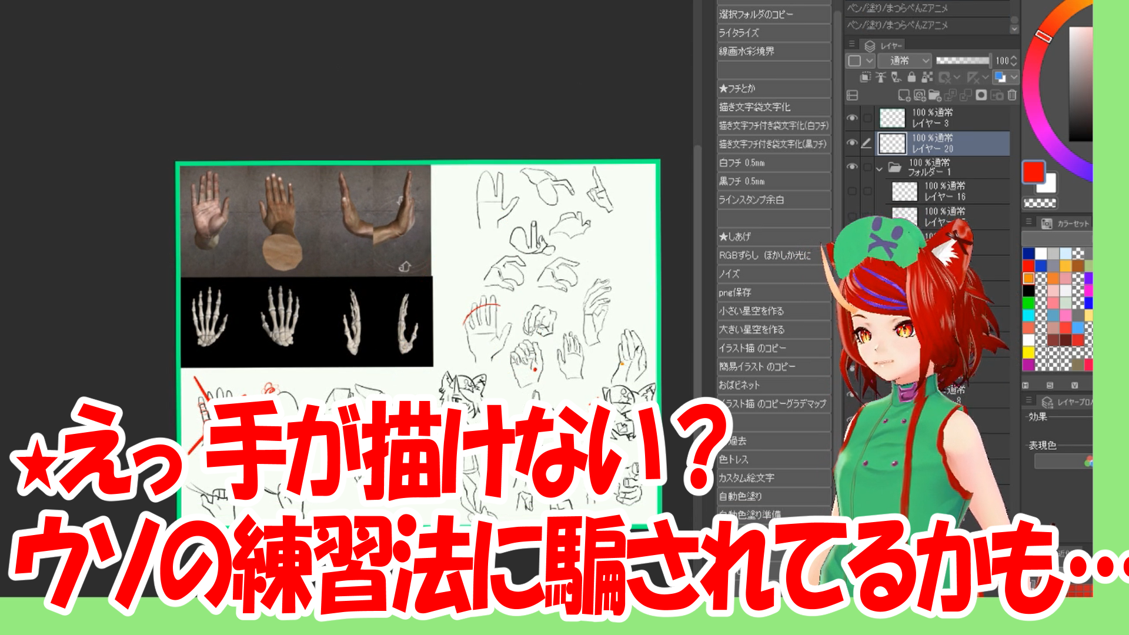Toggle visibility of Folder 1
The width and height of the screenshot is (1129, 635).
coord(851,167)
